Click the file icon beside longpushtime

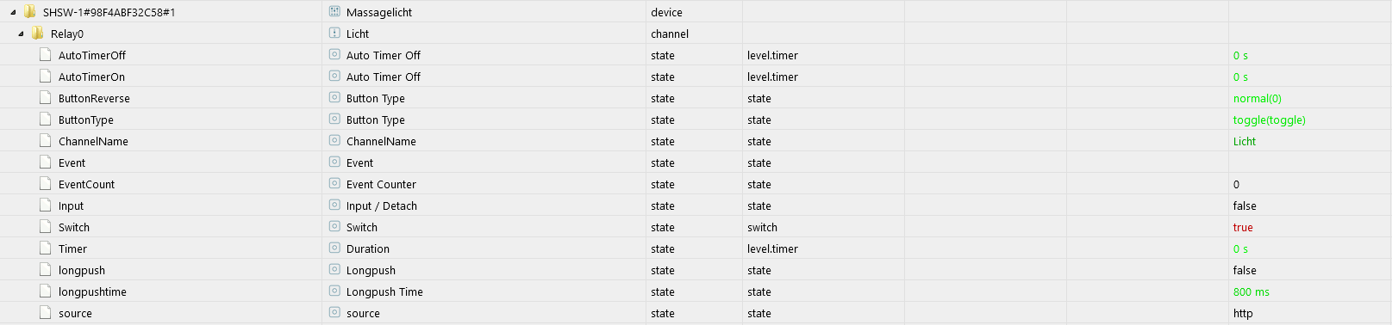click(46, 291)
